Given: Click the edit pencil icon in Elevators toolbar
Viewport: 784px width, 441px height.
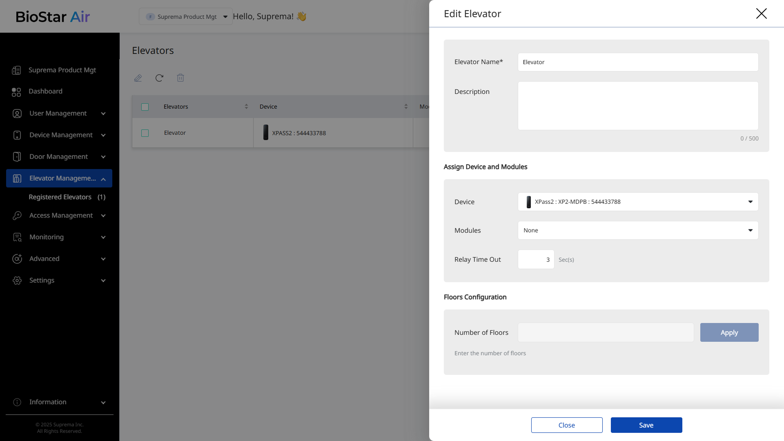Looking at the screenshot, I should [x=138, y=78].
